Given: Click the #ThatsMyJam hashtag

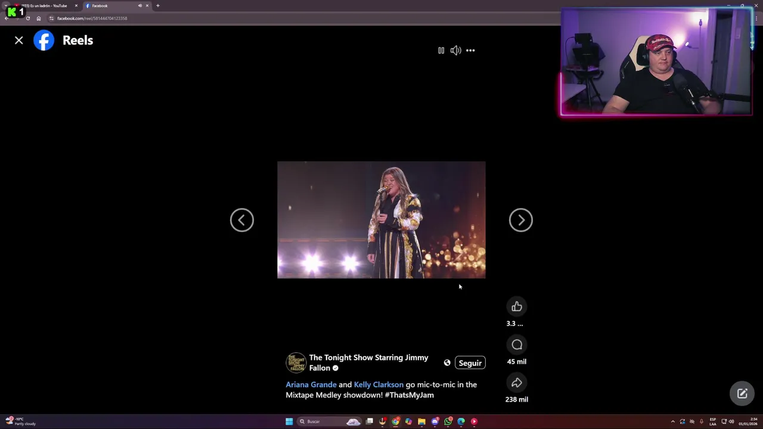Looking at the screenshot, I should 409,395.
